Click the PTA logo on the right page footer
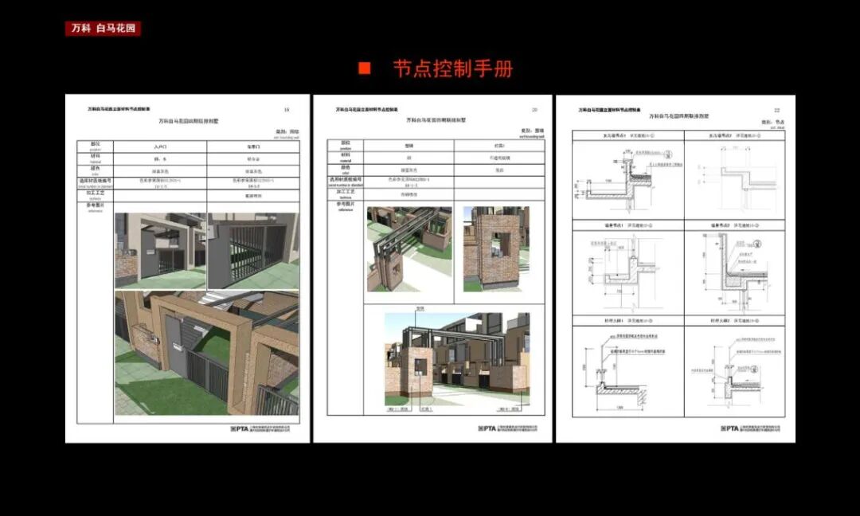The width and height of the screenshot is (860, 516). pyautogui.click(x=730, y=428)
